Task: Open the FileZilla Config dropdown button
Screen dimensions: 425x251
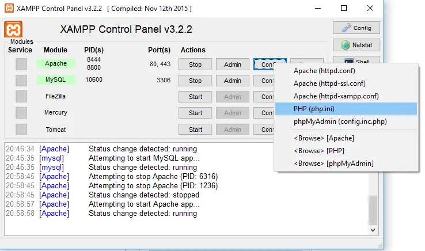Action: pyautogui.click(x=264, y=97)
